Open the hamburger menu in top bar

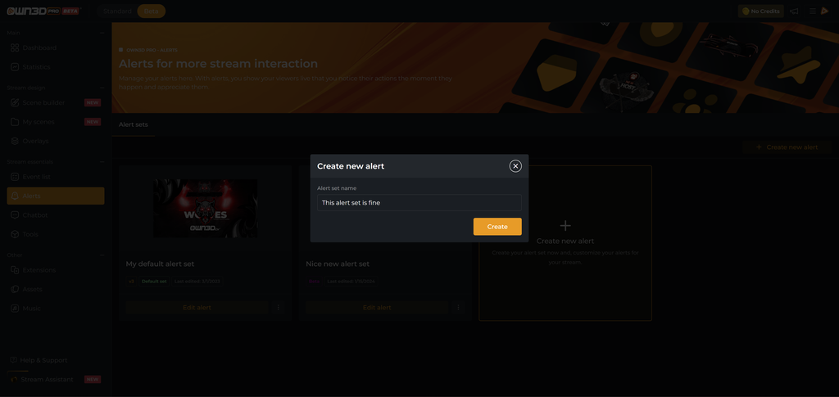[x=812, y=11]
